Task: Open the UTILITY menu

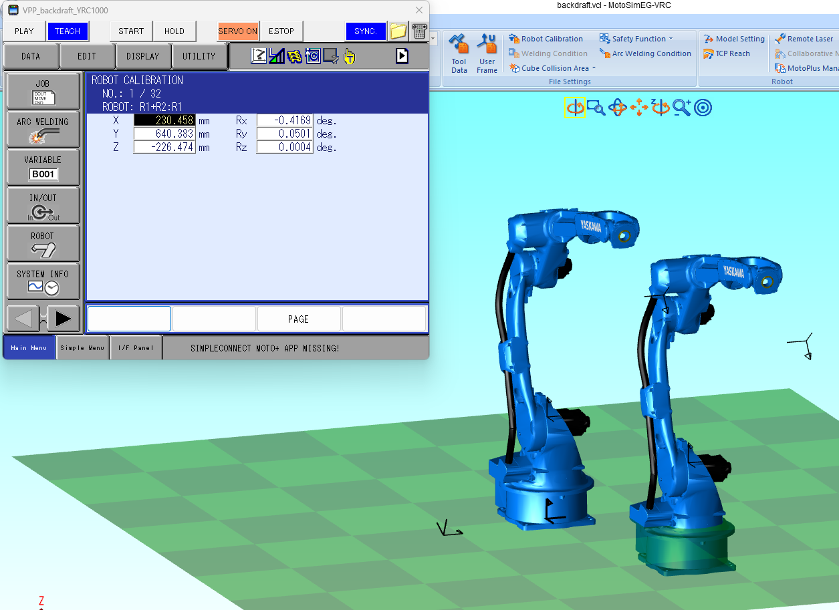Action: tap(199, 57)
